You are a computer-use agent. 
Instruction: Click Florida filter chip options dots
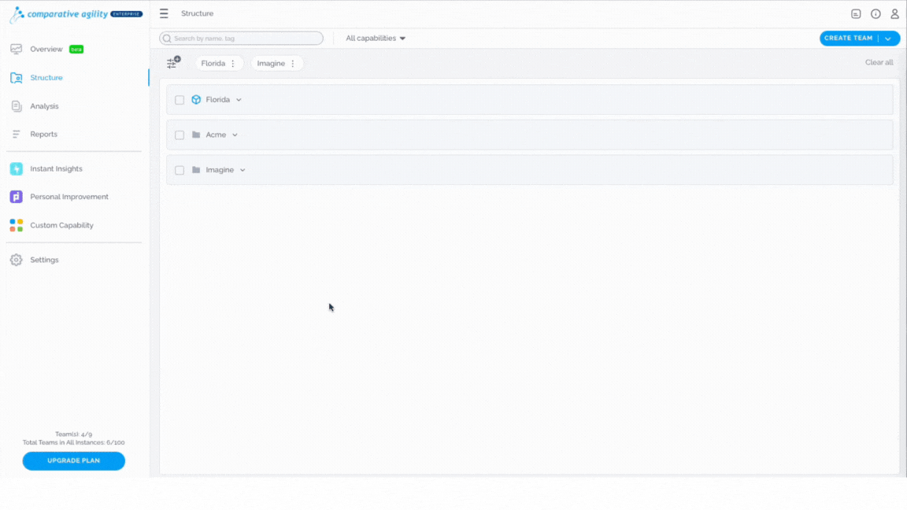(233, 64)
